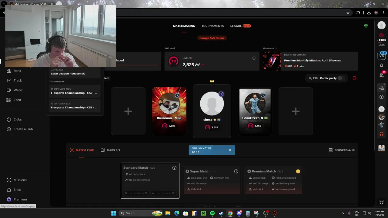This screenshot has width=388, height=218.
Task: Click the green shield anti-cheat icon
Action: [x=366, y=26]
